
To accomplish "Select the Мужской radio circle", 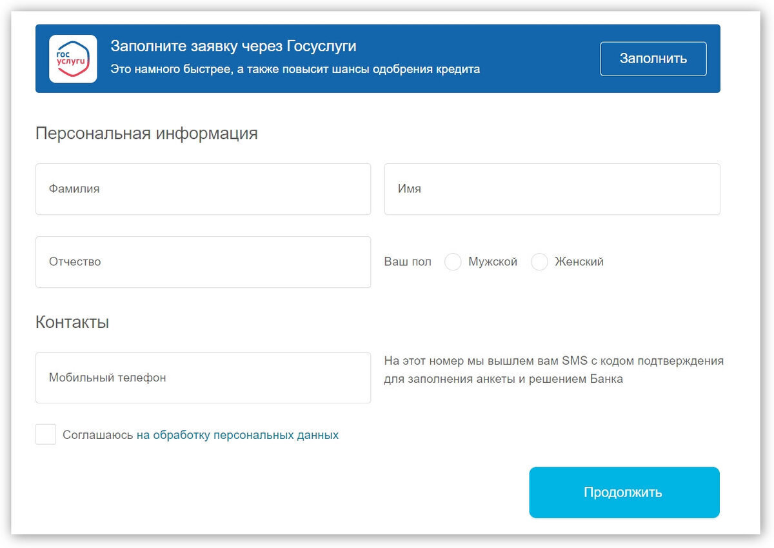I will coord(453,262).
